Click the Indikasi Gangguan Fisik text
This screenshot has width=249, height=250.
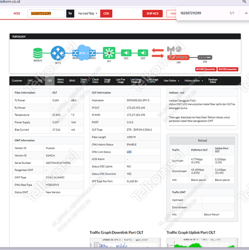pyautogui.click(x=183, y=100)
